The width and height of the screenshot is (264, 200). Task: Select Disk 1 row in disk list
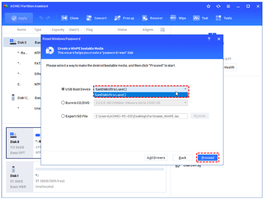(x=22, y=98)
